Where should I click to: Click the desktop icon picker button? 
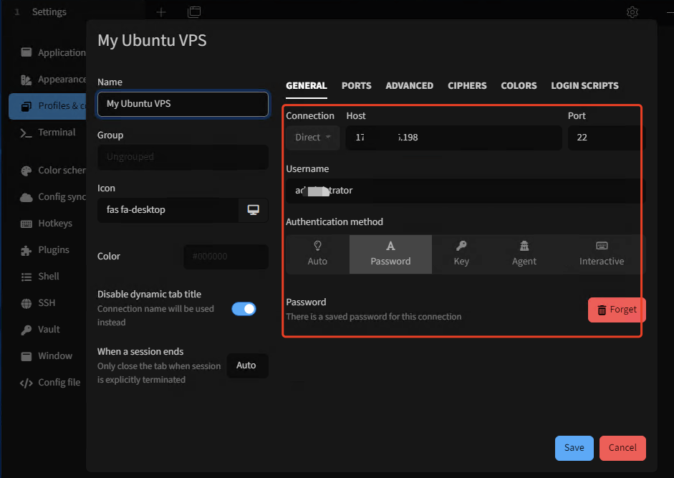(253, 210)
